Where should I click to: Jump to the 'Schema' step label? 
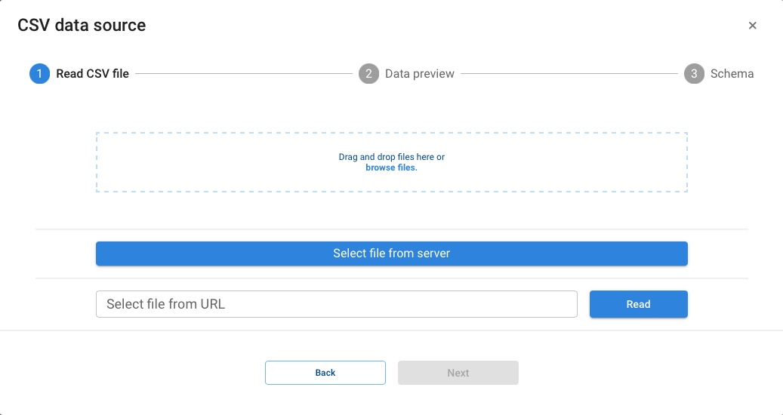732,74
